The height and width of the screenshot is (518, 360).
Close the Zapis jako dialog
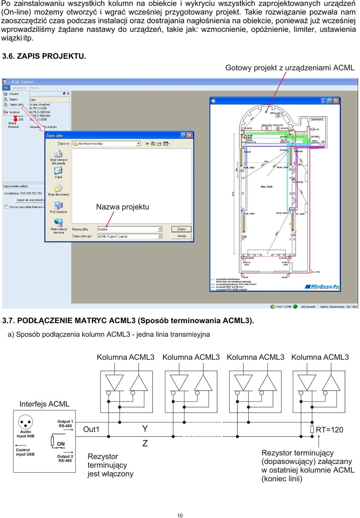click(190, 135)
